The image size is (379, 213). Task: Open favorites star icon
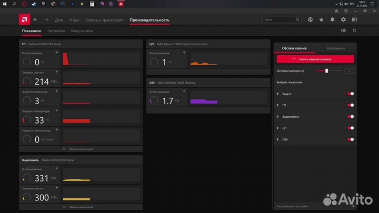point(321,19)
